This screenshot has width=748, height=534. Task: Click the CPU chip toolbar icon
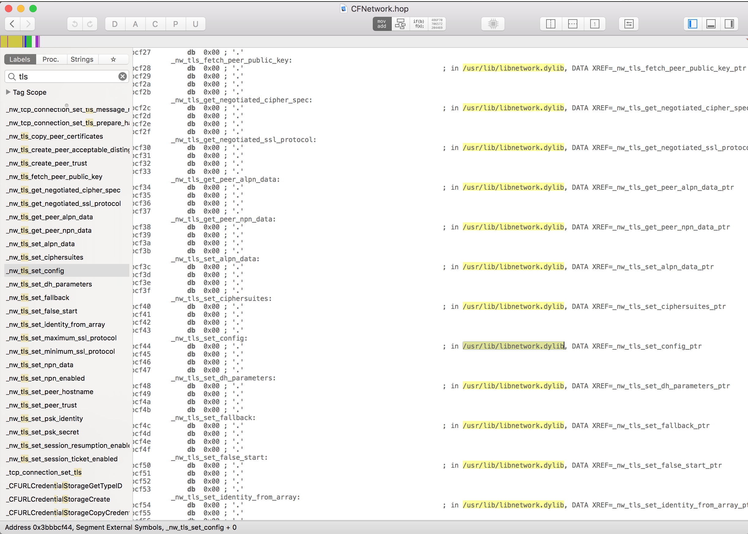[493, 24]
